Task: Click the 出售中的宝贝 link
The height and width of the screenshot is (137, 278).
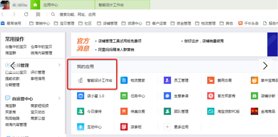Action: tap(16, 47)
